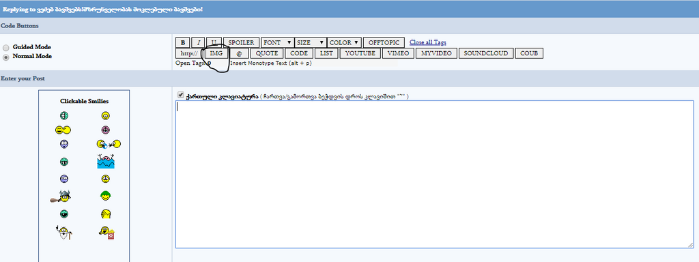Insert a hyperlink with the http:// button
Screen dimensions: 699x262
pyautogui.click(x=189, y=53)
